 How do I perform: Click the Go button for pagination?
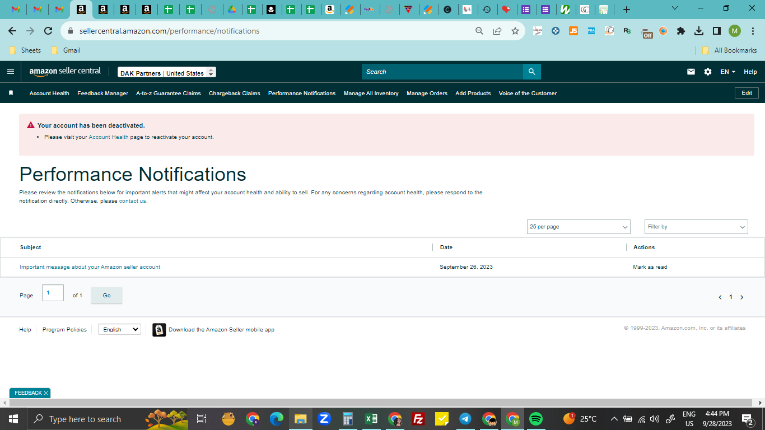[106, 296]
